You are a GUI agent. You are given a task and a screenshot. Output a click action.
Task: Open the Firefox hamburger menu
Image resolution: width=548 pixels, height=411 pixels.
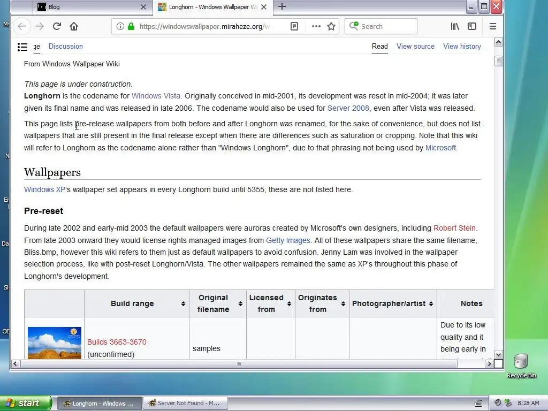click(492, 26)
